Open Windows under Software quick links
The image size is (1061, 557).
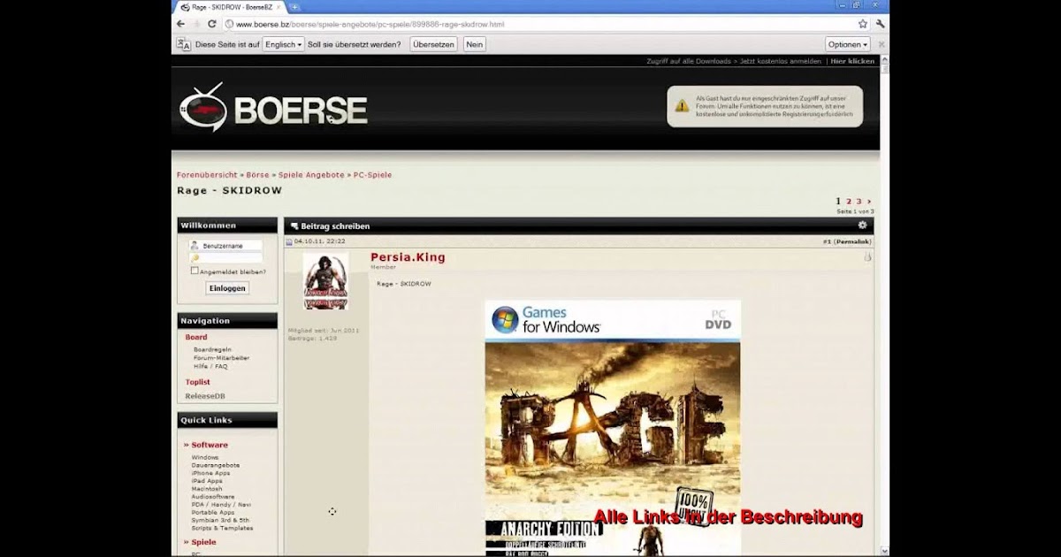(x=205, y=457)
